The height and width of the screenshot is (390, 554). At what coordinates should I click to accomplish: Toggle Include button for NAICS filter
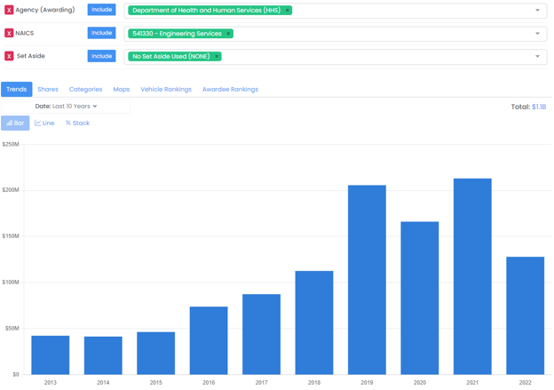[101, 33]
